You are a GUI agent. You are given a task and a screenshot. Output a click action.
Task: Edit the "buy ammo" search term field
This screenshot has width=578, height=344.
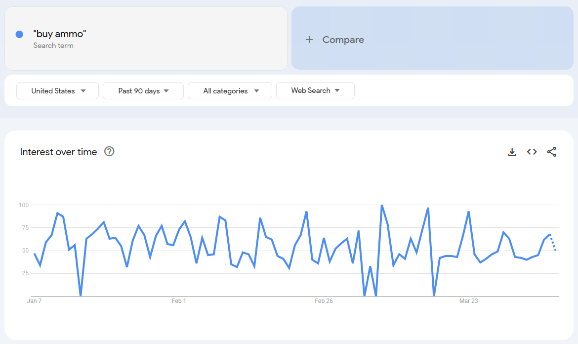tap(60, 34)
